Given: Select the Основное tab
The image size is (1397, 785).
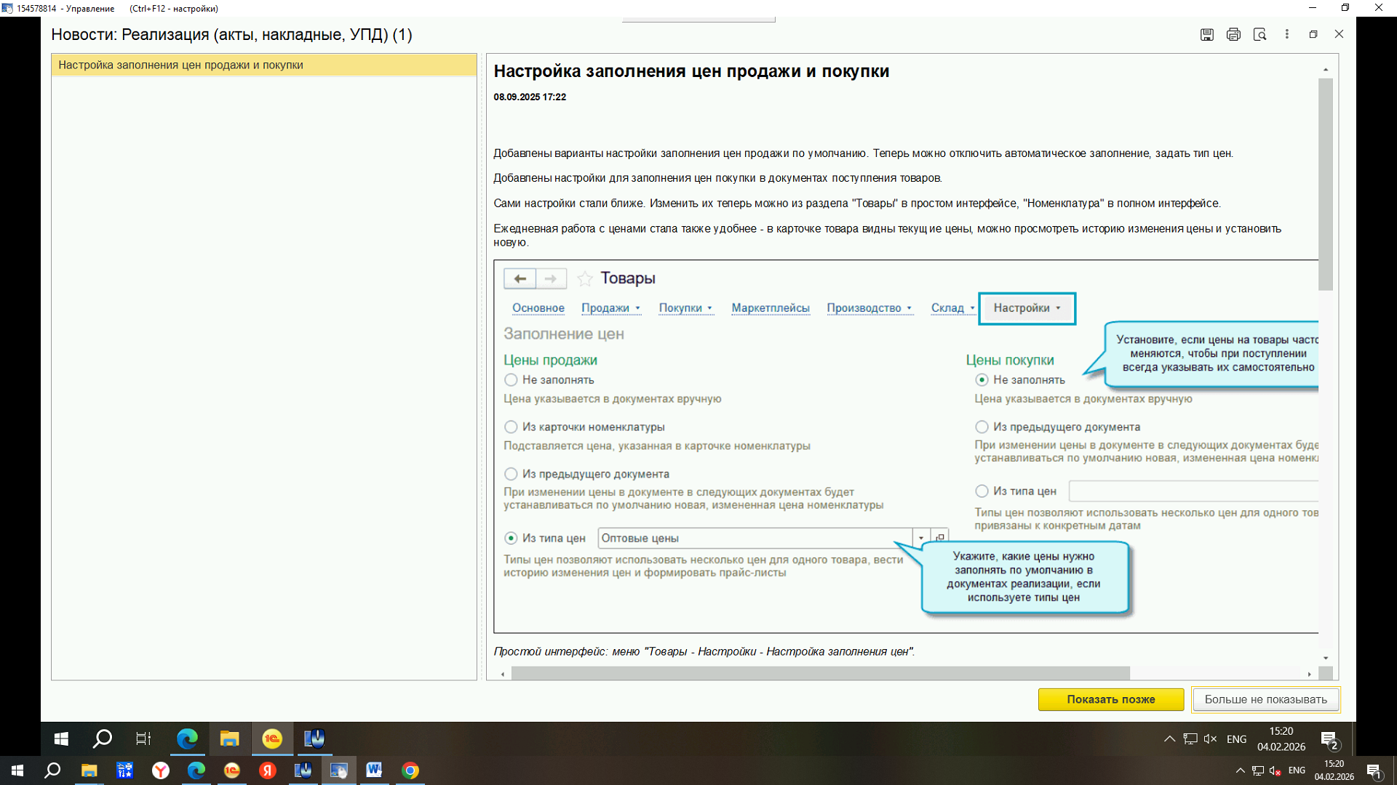Looking at the screenshot, I should 538,308.
